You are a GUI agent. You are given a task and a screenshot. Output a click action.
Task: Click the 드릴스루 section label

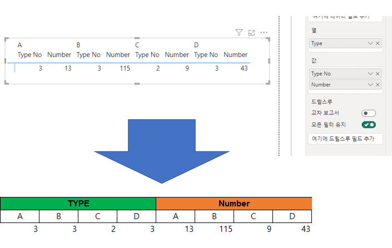(322, 102)
